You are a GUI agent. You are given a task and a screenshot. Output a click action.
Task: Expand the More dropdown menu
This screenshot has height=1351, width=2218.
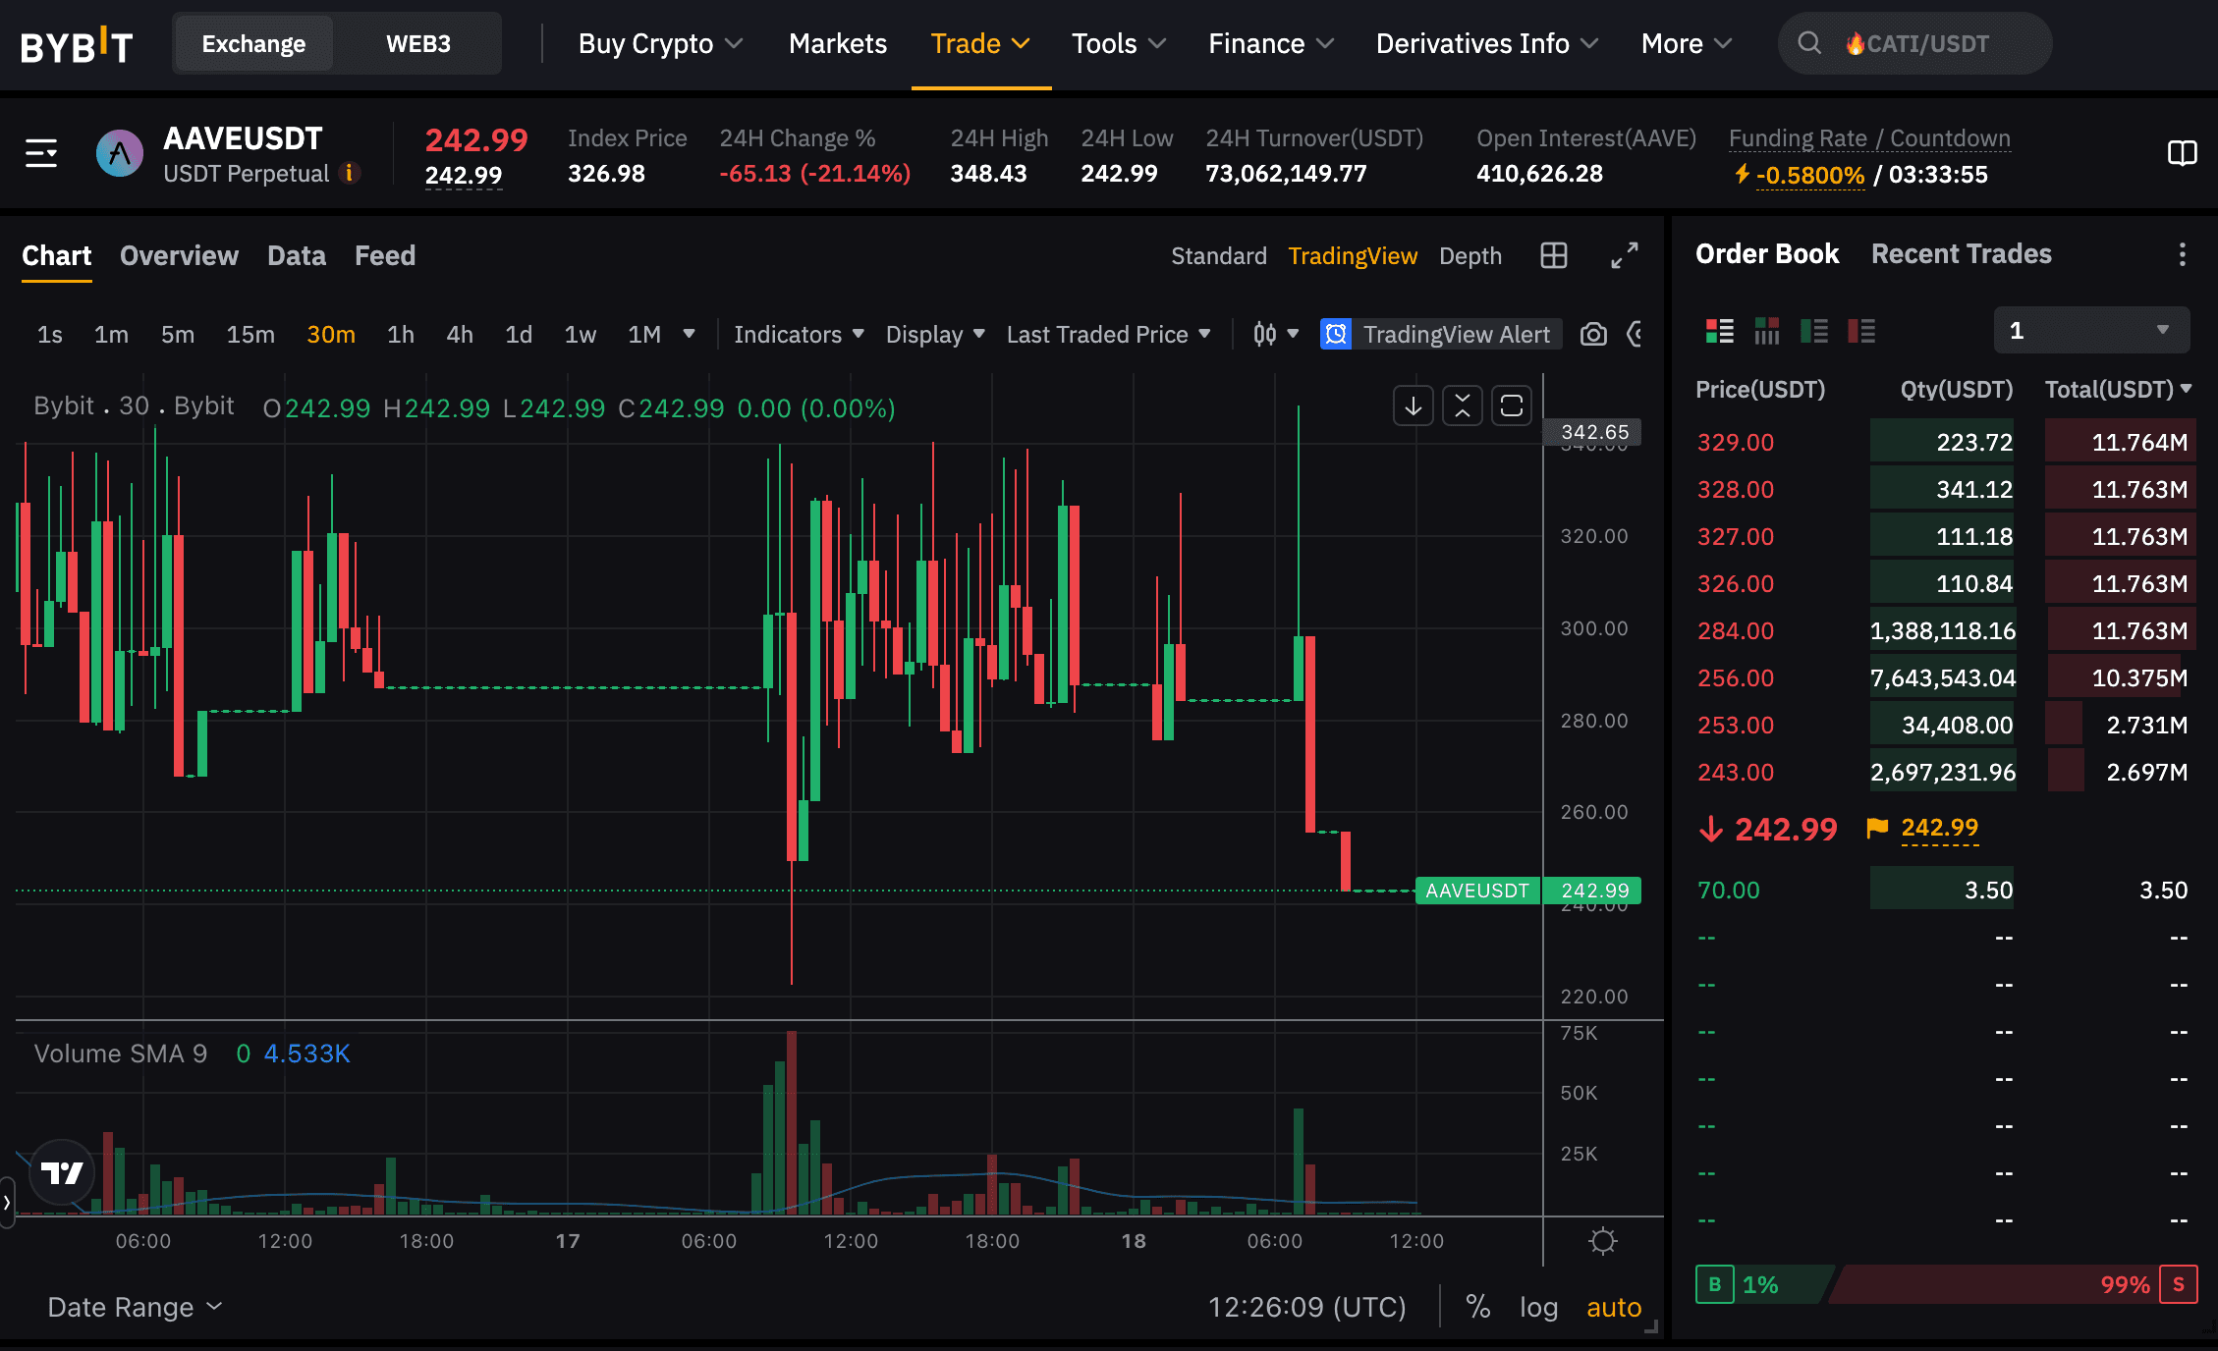click(x=1687, y=43)
